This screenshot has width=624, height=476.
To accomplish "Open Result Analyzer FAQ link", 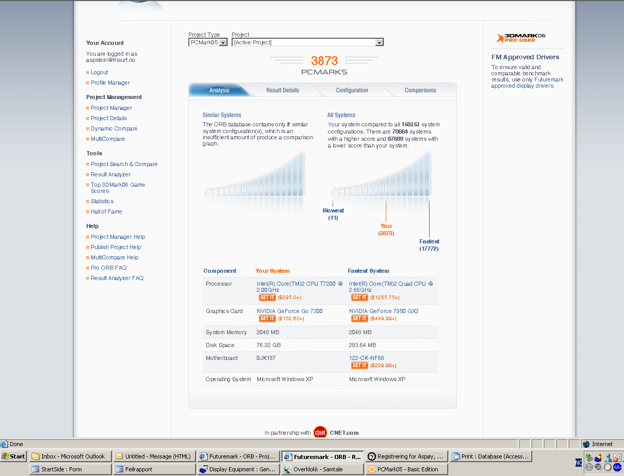I will pos(117,278).
